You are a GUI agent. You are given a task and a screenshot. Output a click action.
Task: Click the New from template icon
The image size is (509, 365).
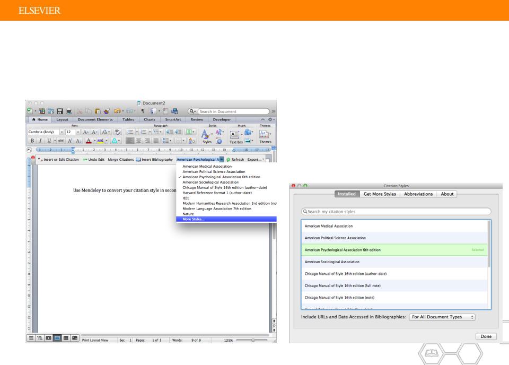click(42, 111)
